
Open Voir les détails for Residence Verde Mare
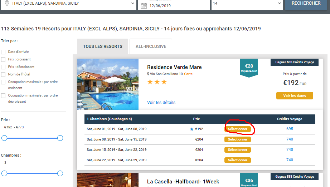click(x=161, y=103)
